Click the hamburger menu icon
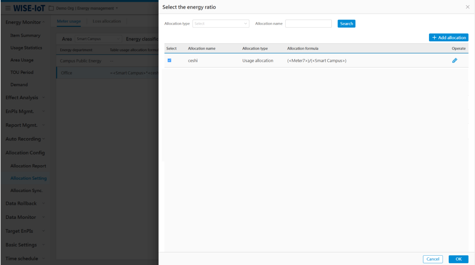Screen dimensions: 475x265 8,8
